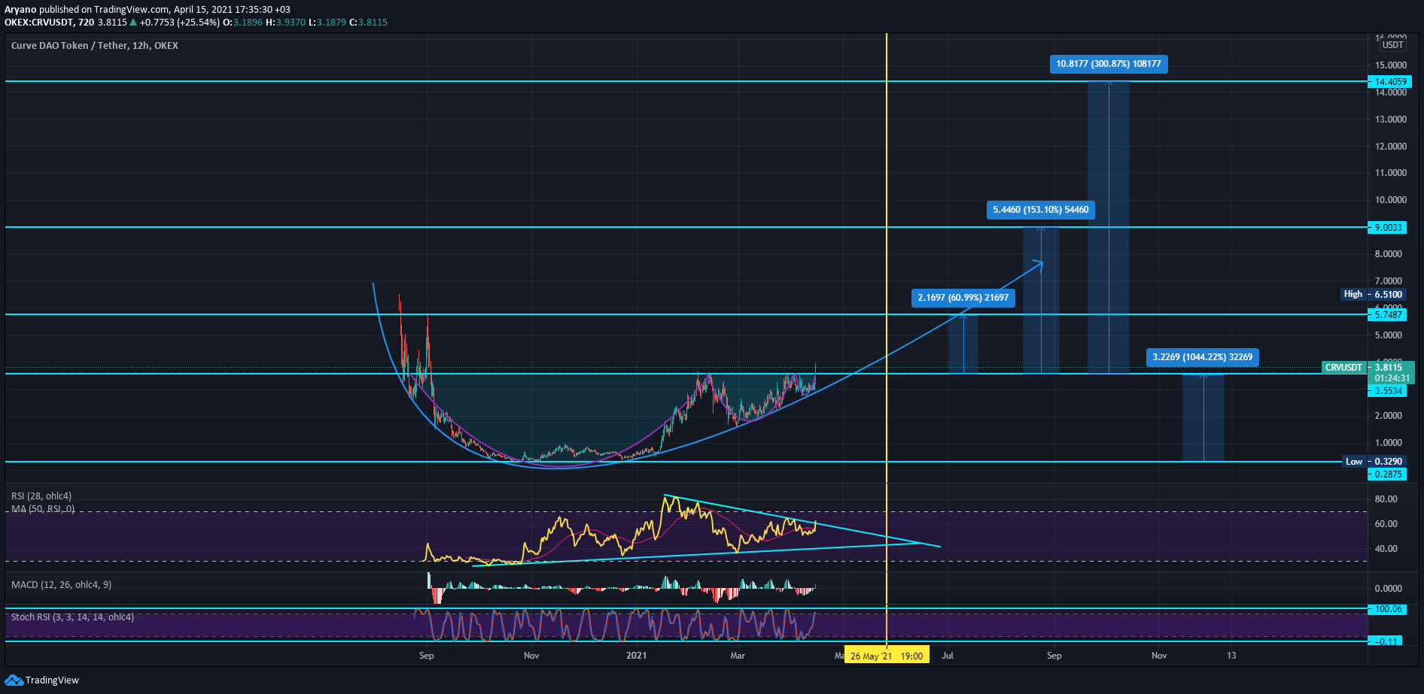Click the +0.7753 (+25.54%) change value
The image size is (1424, 694).
[x=180, y=23]
